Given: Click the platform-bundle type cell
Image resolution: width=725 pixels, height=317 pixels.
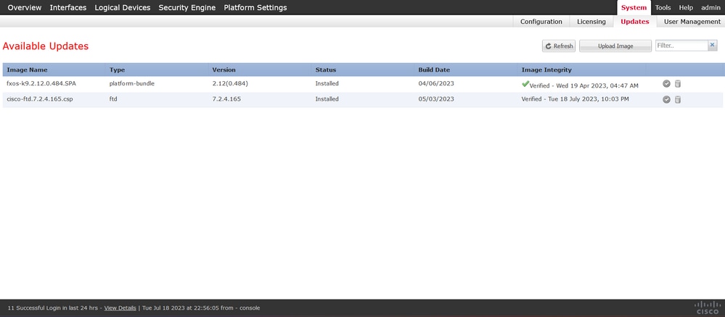Looking at the screenshot, I should (x=132, y=83).
